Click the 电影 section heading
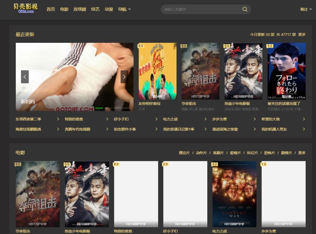This screenshot has width=316, height=234. click(x=20, y=153)
